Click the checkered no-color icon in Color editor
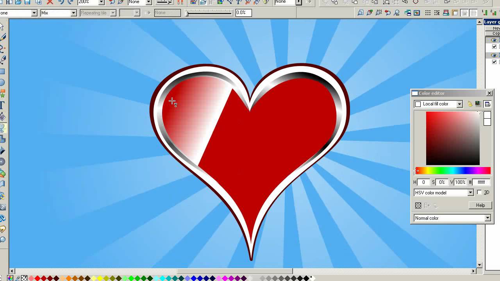The width and height of the screenshot is (500, 281). (x=418, y=205)
